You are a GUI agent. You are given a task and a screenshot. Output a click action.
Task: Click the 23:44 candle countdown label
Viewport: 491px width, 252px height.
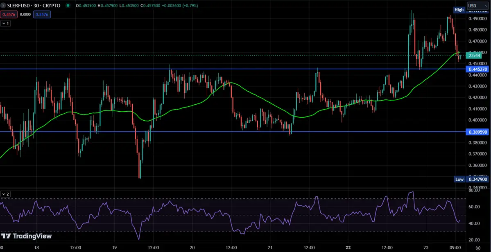tap(475, 56)
